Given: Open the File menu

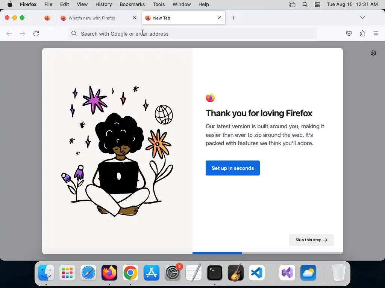Looking at the screenshot, I should click(x=49, y=4).
